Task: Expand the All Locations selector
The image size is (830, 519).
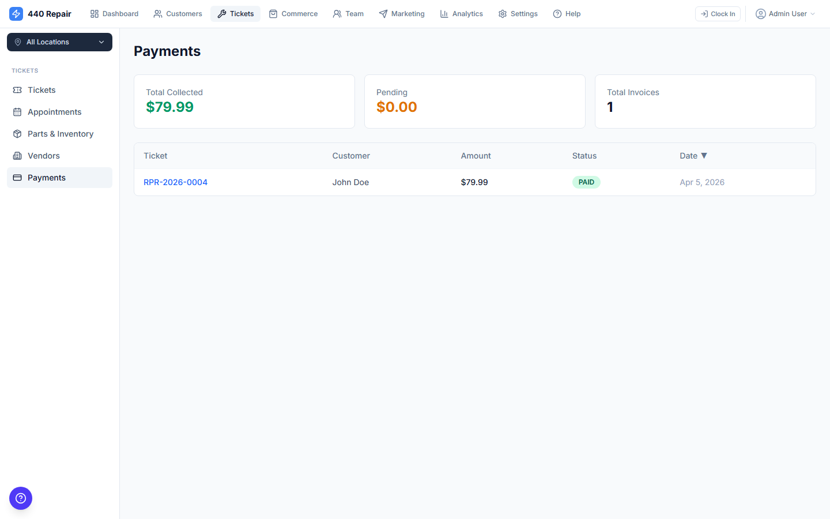Action: click(59, 42)
